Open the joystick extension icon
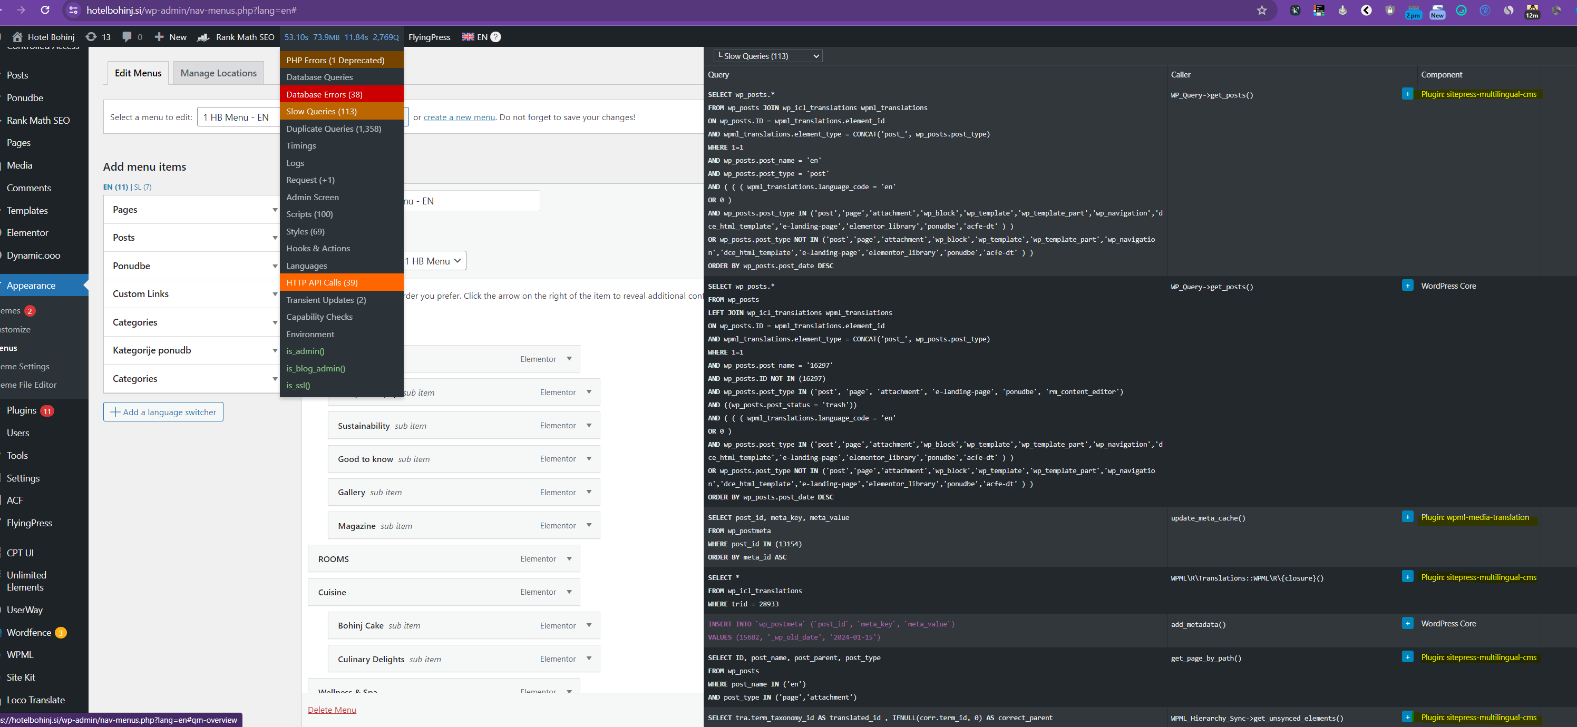 [1342, 11]
